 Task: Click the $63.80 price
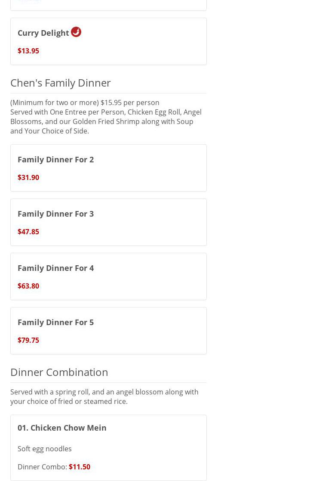(28, 286)
